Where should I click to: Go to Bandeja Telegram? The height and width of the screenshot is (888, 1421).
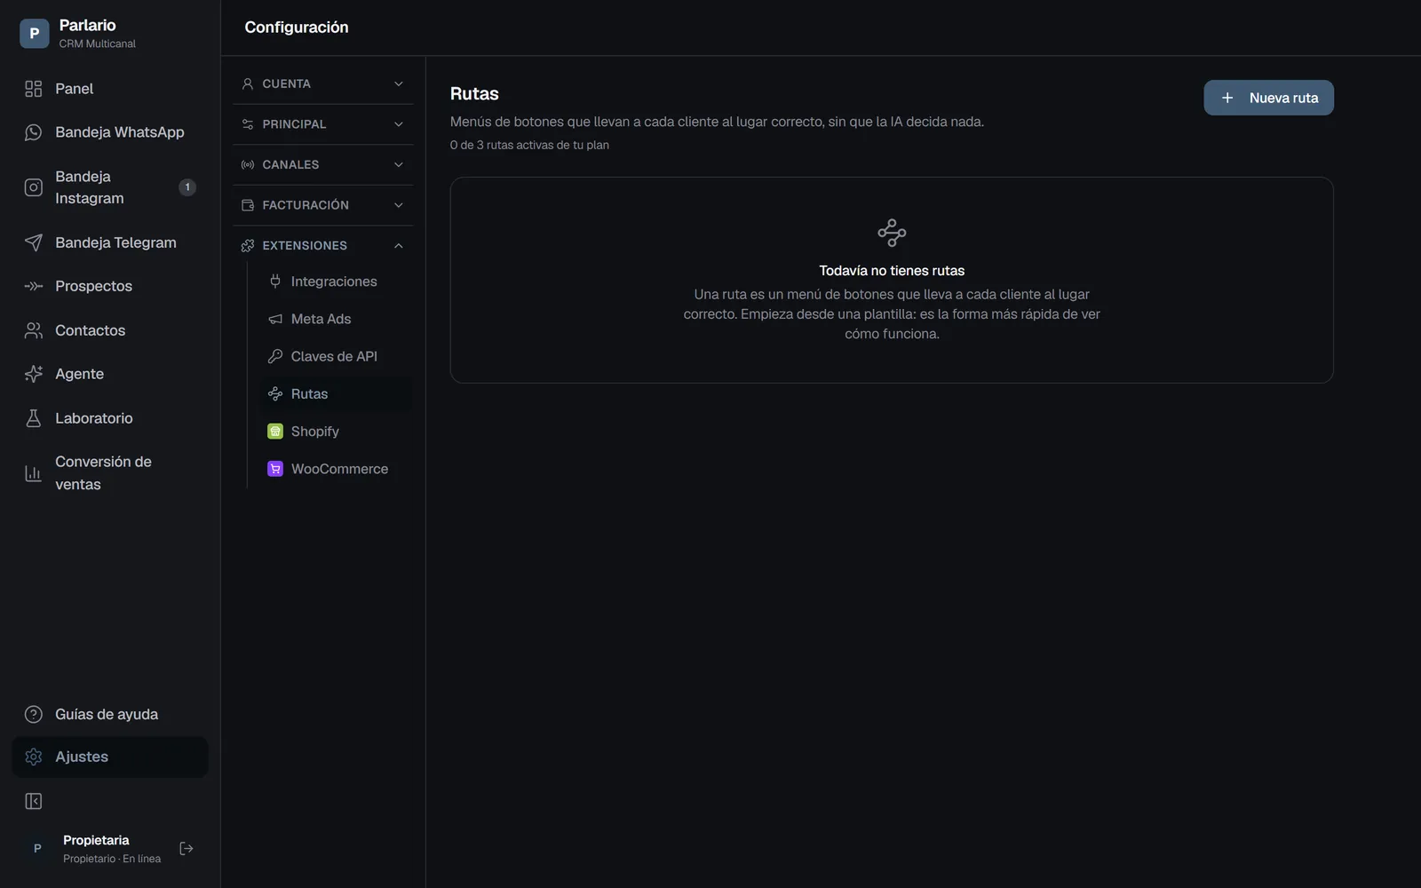110,242
